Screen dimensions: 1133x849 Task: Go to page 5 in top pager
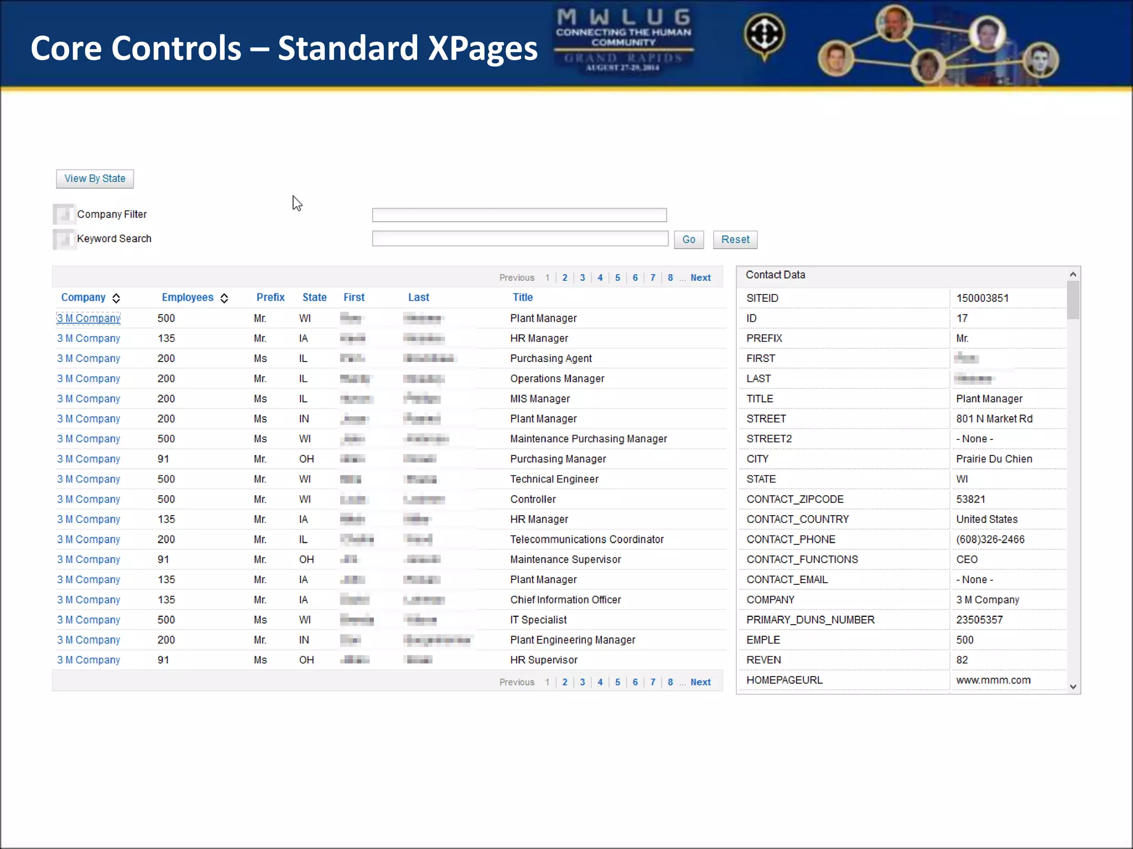point(618,277)
